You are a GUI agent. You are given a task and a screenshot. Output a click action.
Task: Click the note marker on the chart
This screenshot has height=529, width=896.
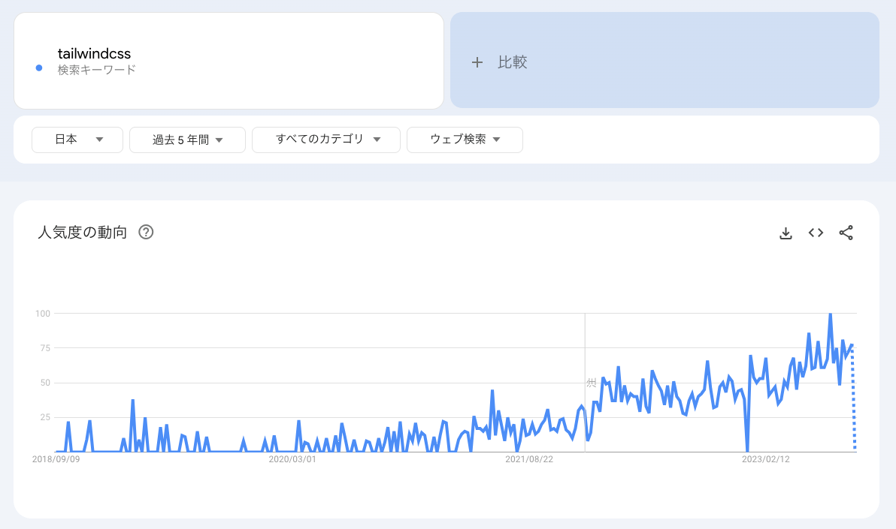[x=592, y=383]
